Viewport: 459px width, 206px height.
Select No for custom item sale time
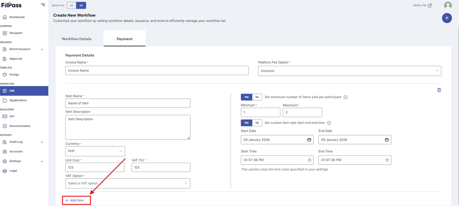pyautogui.click(x=257, y=123)
